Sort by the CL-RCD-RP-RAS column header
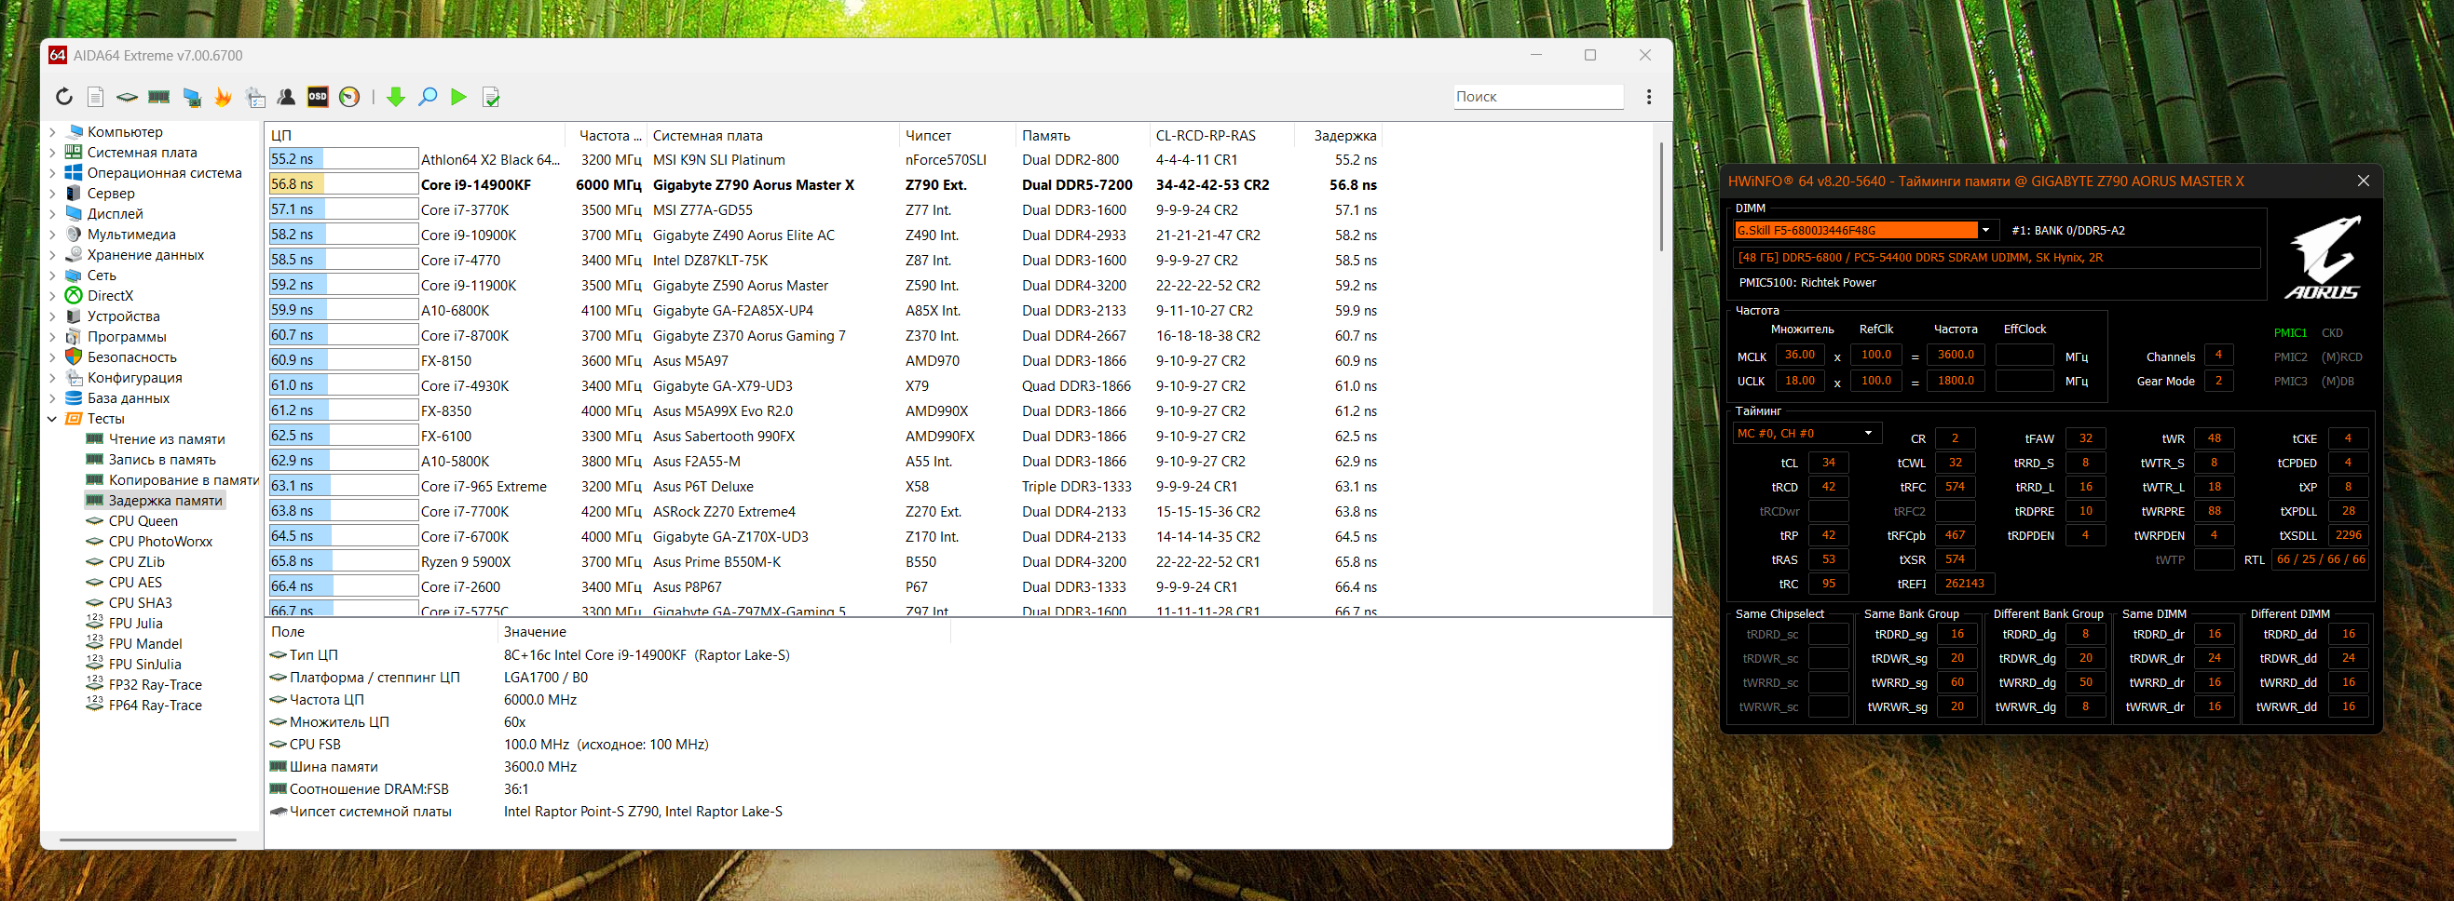This screenshot has width=2454, height=901. tap(1222, 135)
